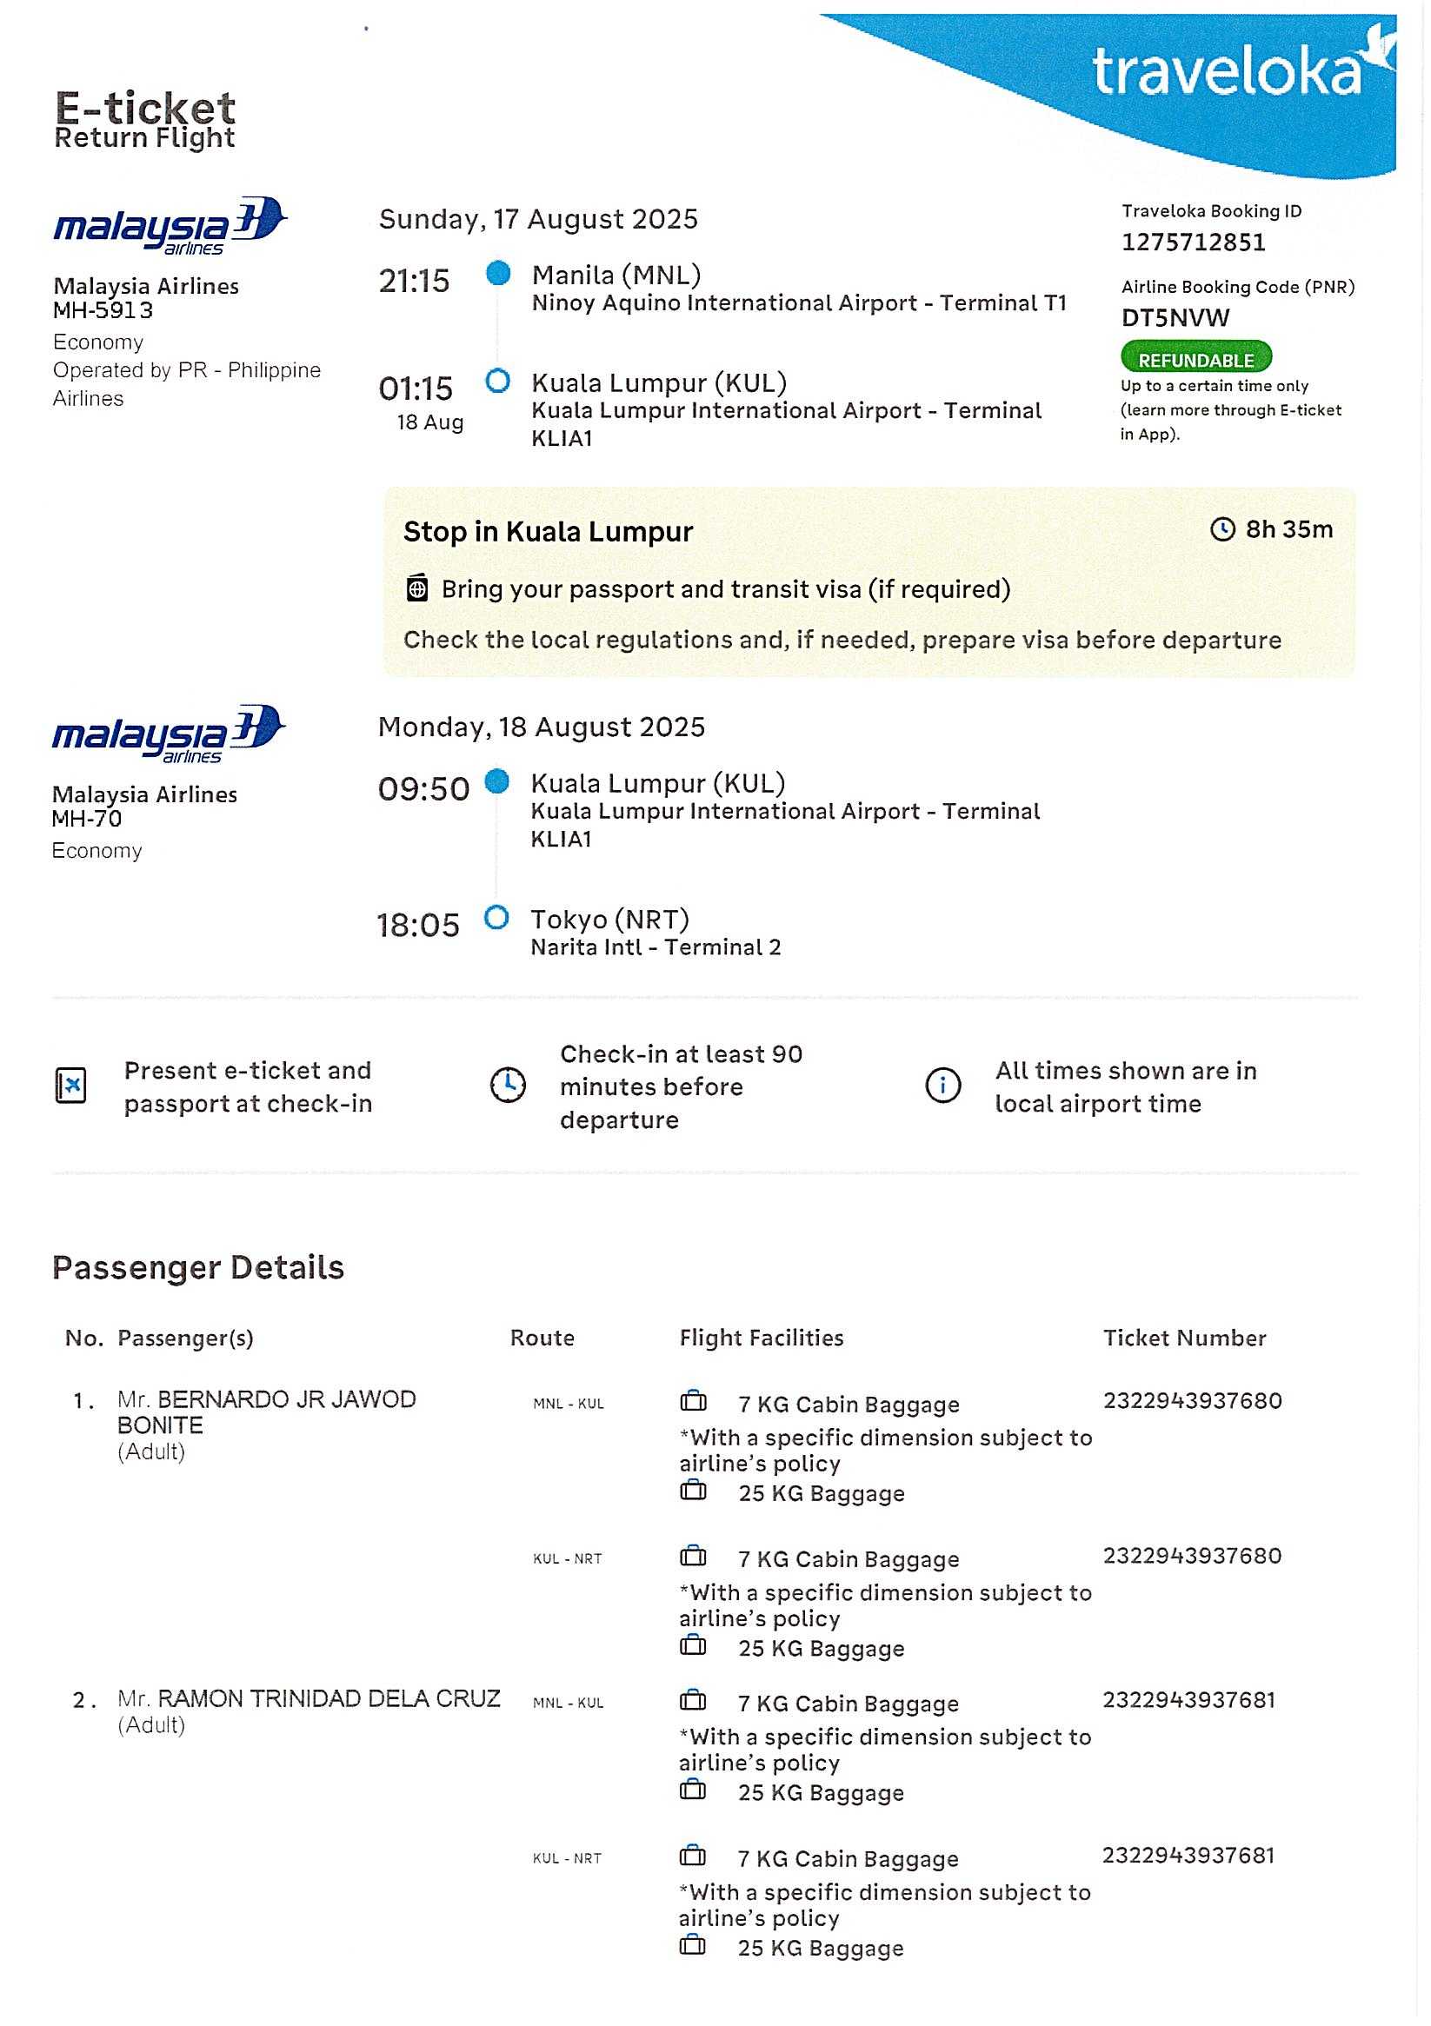The height and width of the screenshot is (2026, 1431).
Task: Click the filled dot at Kuala Lumpur 09:50 departure
Action: (x=497, y=781)
